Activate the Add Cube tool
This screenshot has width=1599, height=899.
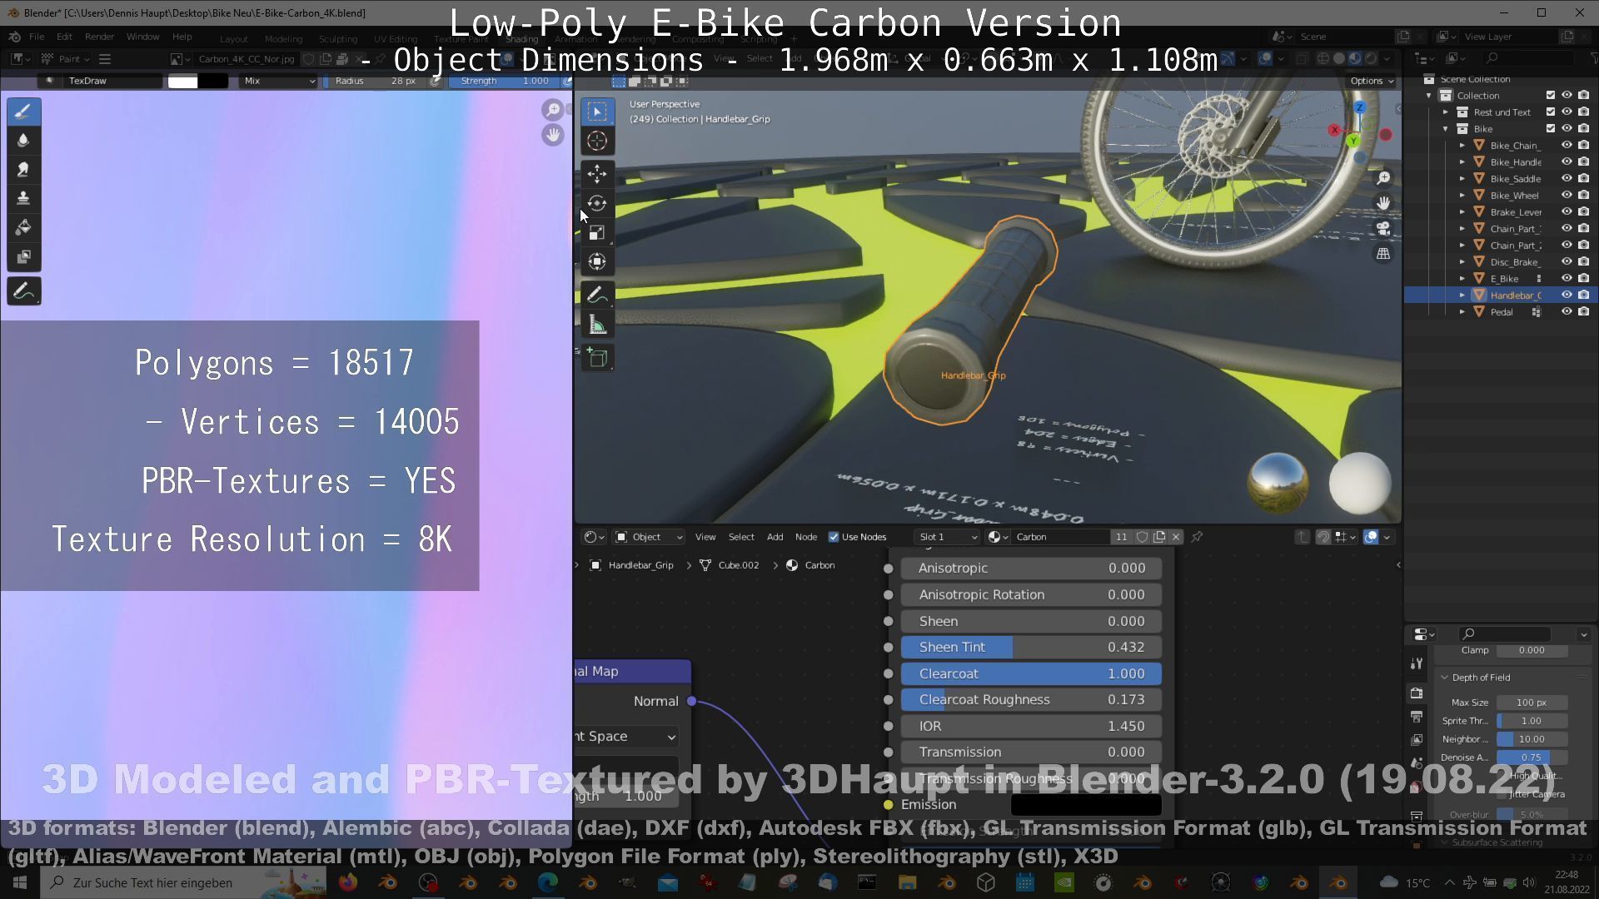[x=597, y=359]
